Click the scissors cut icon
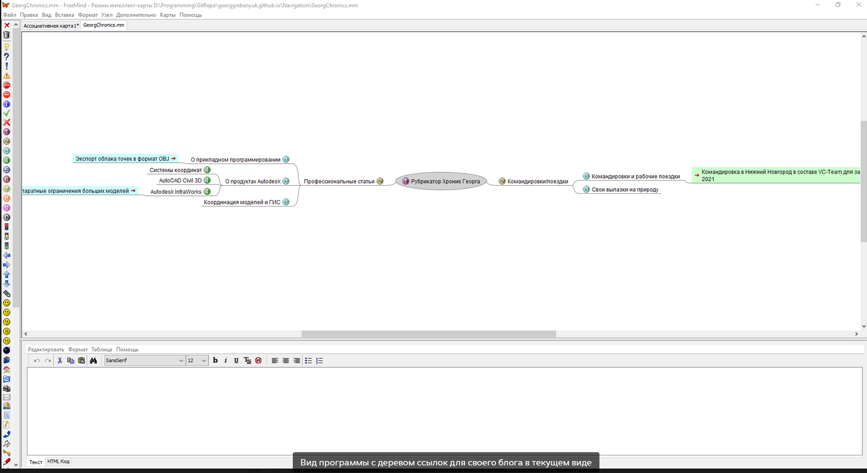 60,361
